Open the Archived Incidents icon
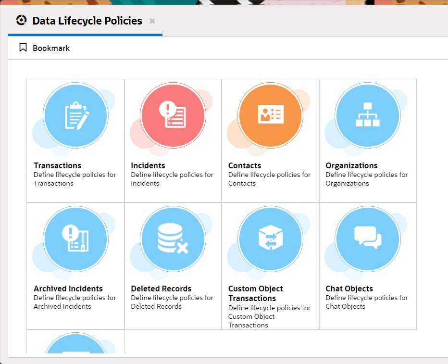This screenshot has width=448, height=364. coord(76,239)
